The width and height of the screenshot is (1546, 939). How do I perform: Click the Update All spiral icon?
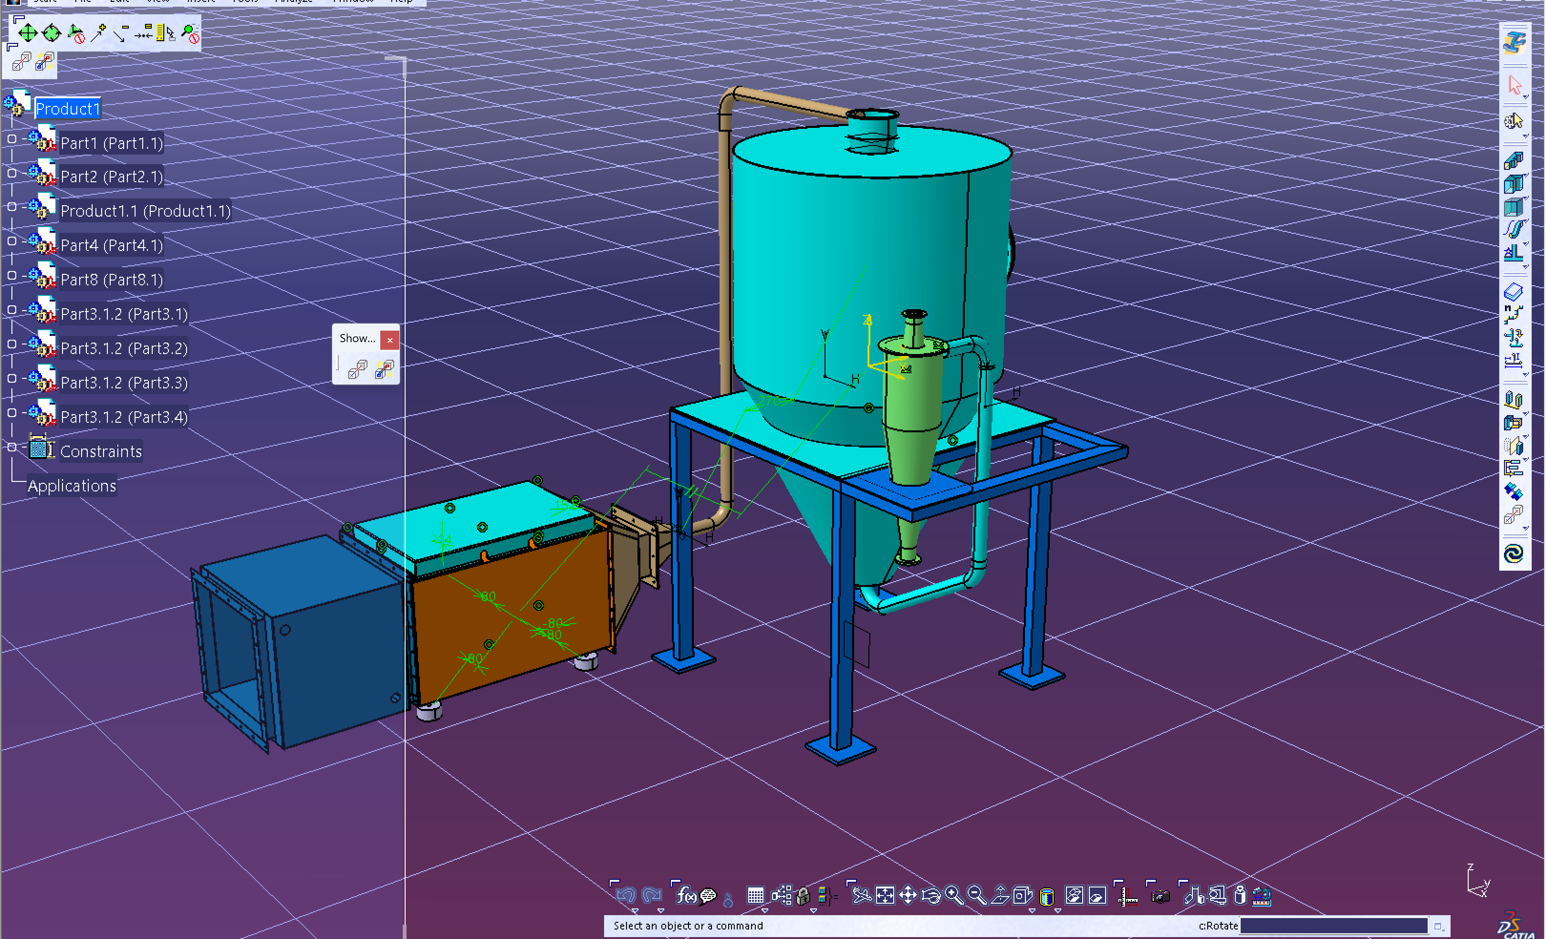click(x=1514, y=553)
